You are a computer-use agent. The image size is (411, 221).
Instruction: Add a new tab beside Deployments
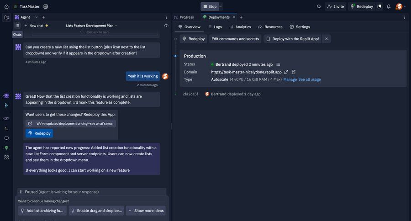241,17
